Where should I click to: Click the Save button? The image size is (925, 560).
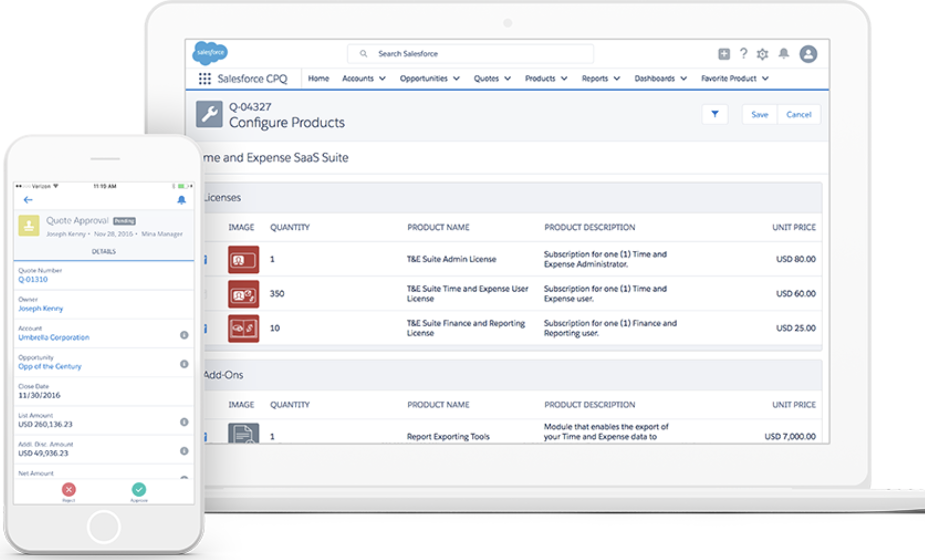click(x=760, y=115)
